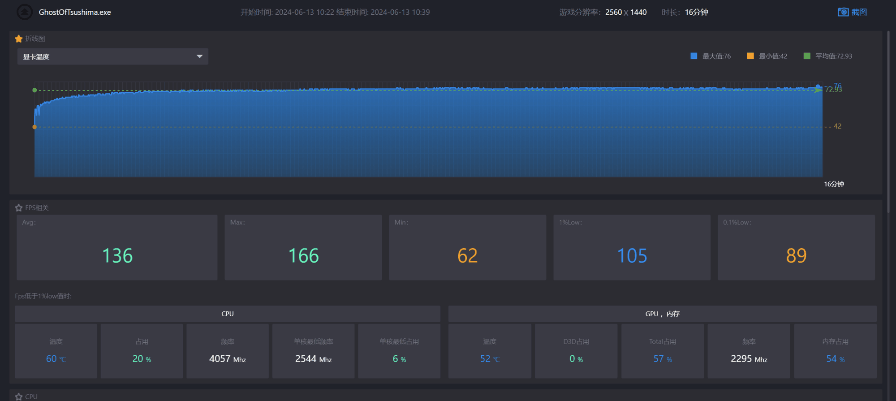The image size is (896, 401).
Task: Toggle the CPU section star at bottom
Action: click(x=19, y=397)
